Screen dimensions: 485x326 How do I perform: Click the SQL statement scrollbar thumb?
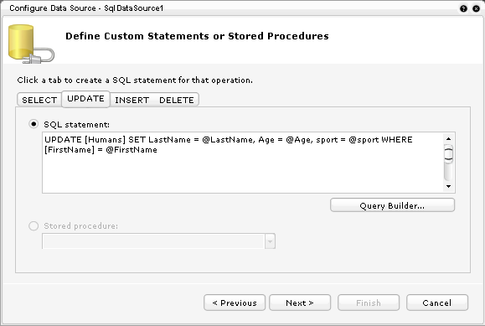point(448,154)
